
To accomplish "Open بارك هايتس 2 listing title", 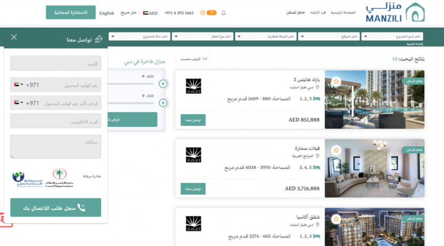I will tap(306, 80).
